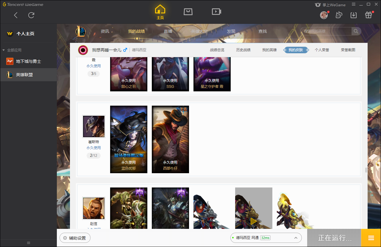
Task: Open the download manager icon
Action: click(354, 15)
